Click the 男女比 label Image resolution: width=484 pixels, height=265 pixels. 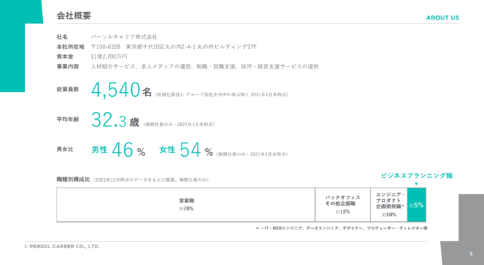tap(65, 149)
